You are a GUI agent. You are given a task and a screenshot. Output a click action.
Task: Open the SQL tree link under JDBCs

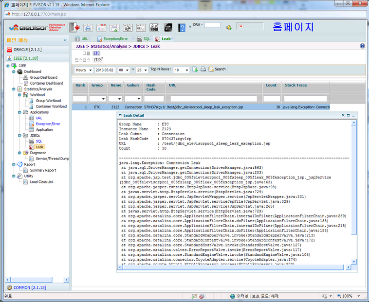click(x=39, y=141)
